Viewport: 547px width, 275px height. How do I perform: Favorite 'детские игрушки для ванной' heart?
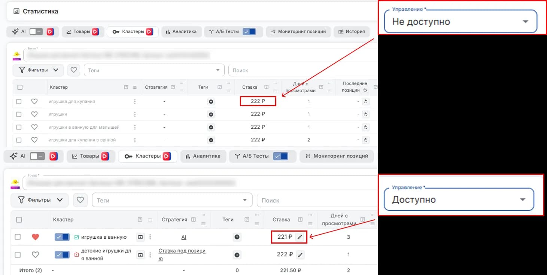pos(35,255)
